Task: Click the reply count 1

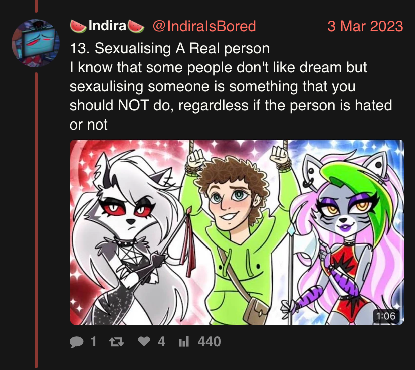Action: 93,342
